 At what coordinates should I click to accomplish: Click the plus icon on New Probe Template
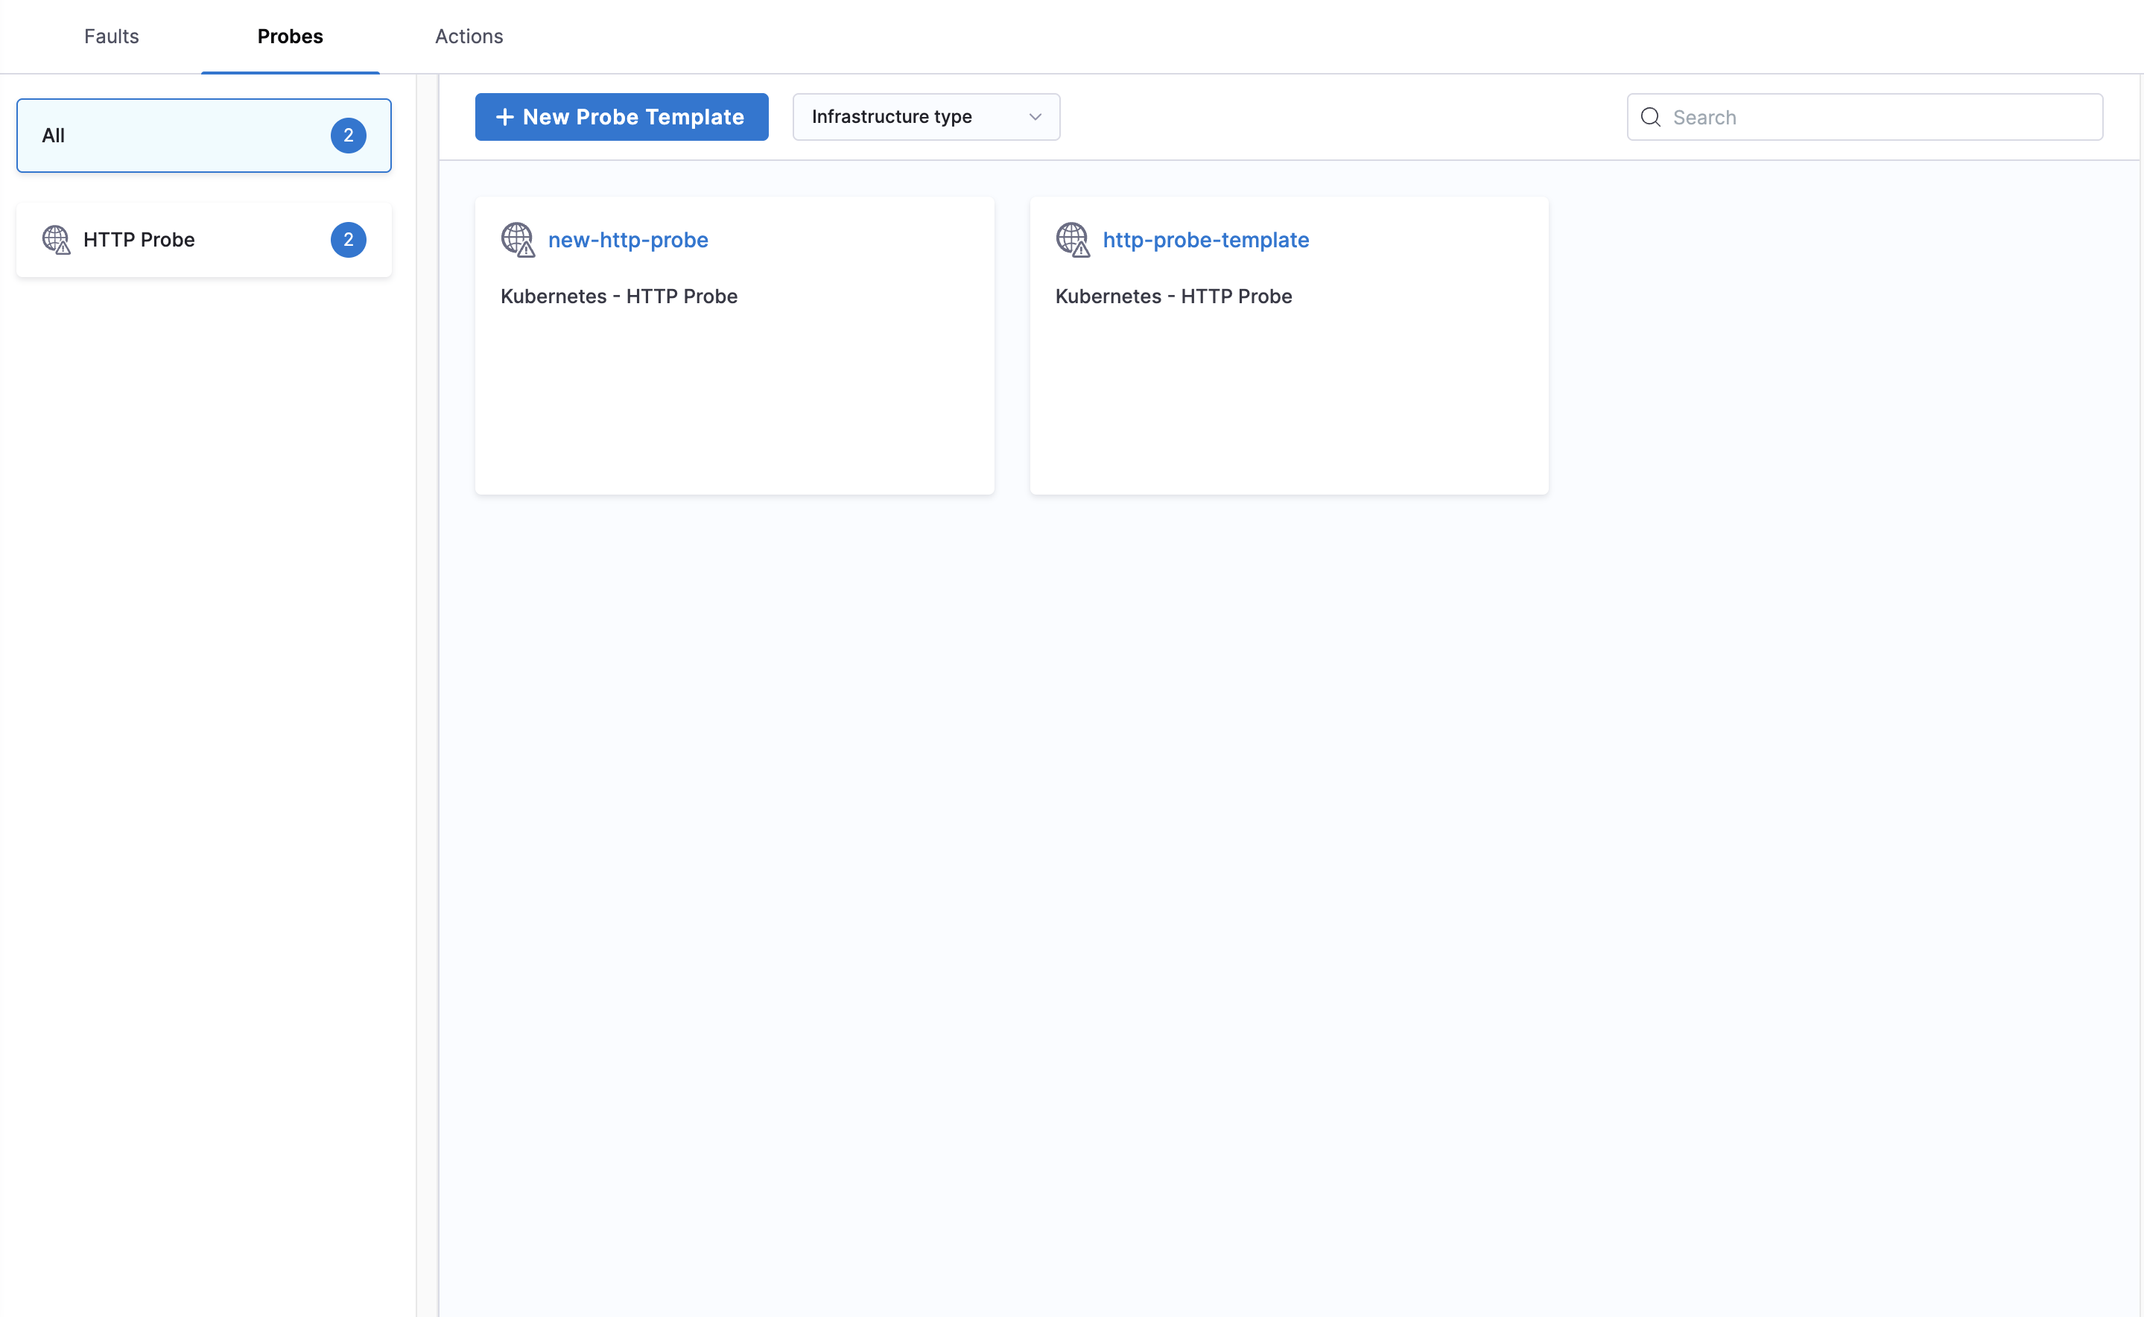[x=504, y=117]
